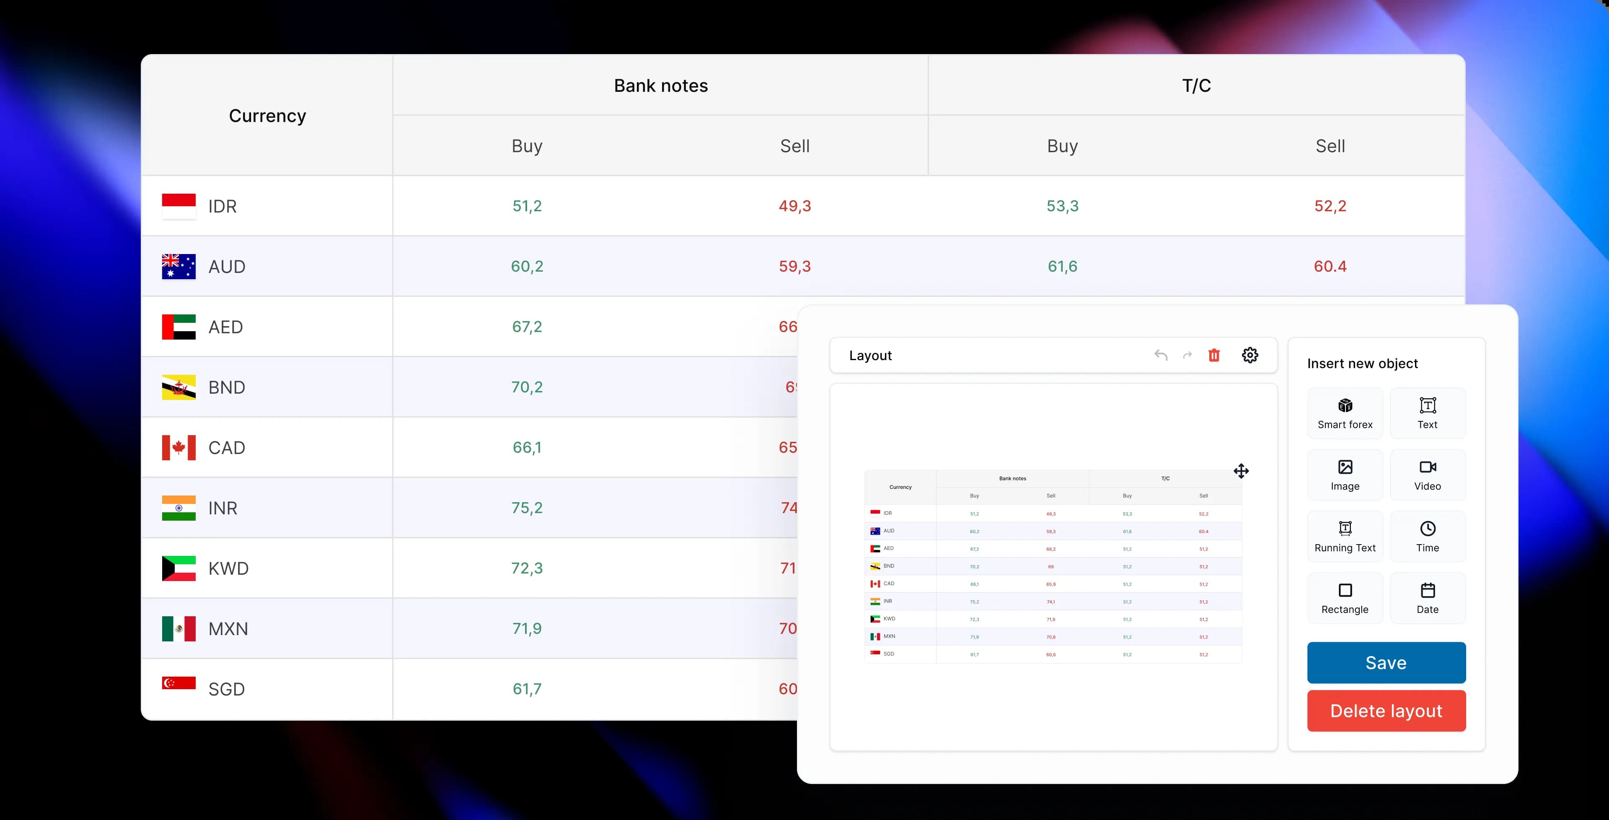
Task: Insert a Date object
Action: pyautogui.click(x=1427, y=598)
